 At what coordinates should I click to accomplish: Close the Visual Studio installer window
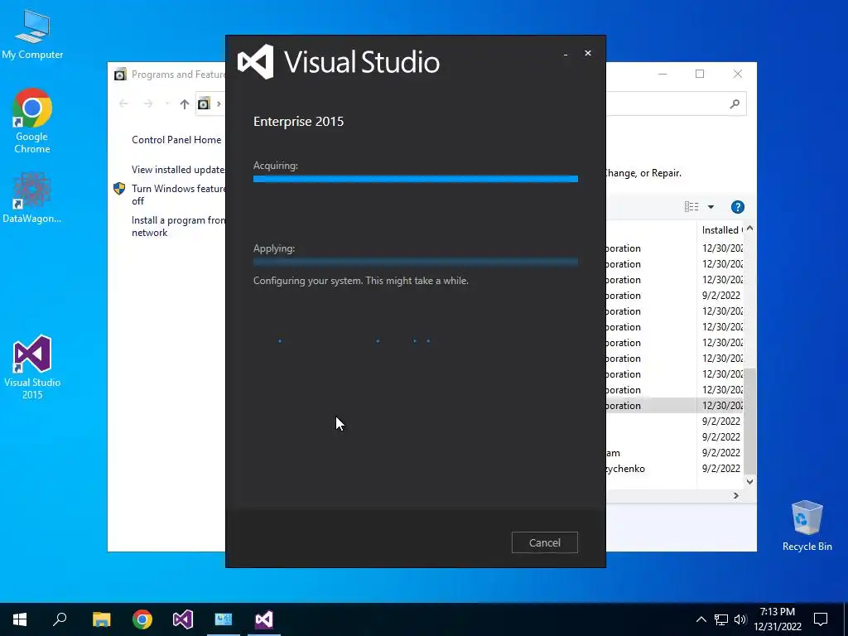588,53
